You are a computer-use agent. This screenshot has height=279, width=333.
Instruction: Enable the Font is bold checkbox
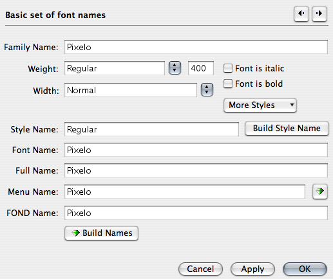[228, 84]
